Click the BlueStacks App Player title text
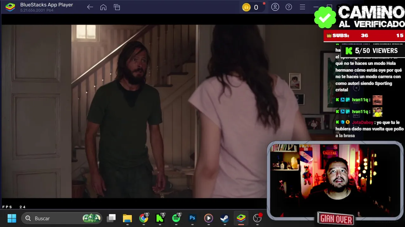 [x=47, y=5]
